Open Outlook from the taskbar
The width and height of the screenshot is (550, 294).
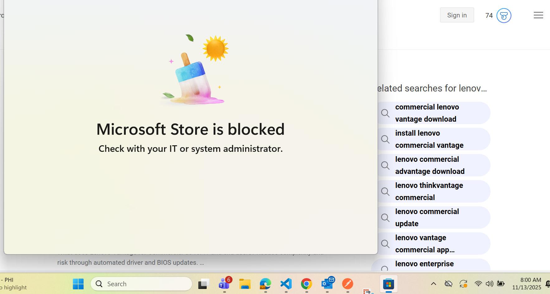327,284
